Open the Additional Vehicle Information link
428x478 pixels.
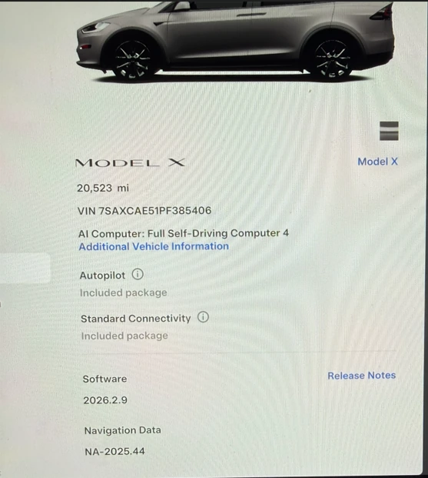tap(154, 246)
